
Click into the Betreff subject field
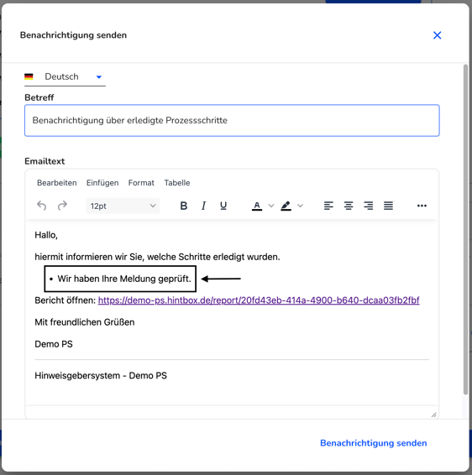pos(232,120)
